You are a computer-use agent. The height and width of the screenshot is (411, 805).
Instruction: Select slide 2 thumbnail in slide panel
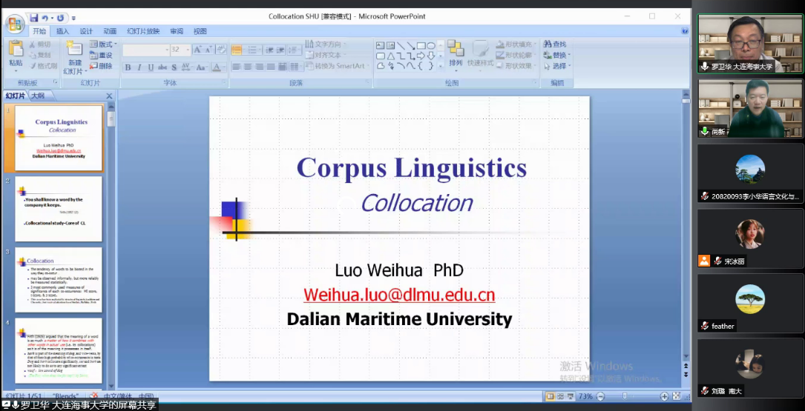(58, 208)
